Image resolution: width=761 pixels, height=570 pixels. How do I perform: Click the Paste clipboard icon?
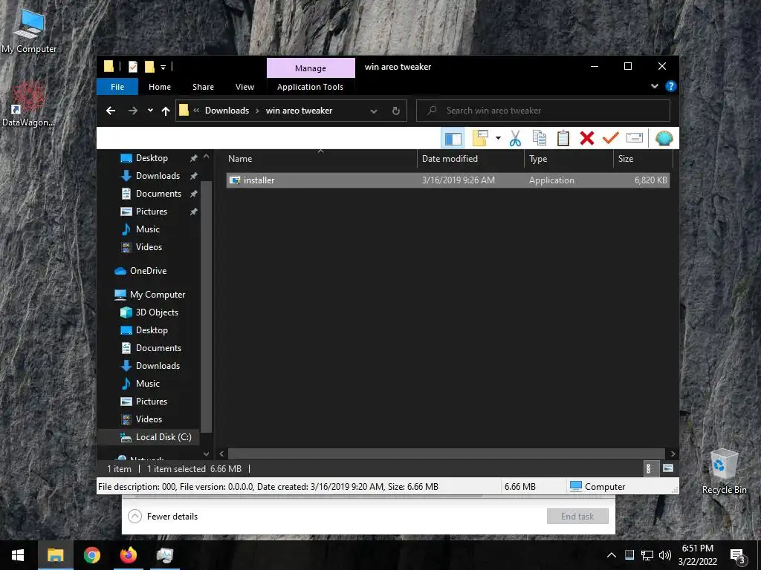[x=563, y=139]
